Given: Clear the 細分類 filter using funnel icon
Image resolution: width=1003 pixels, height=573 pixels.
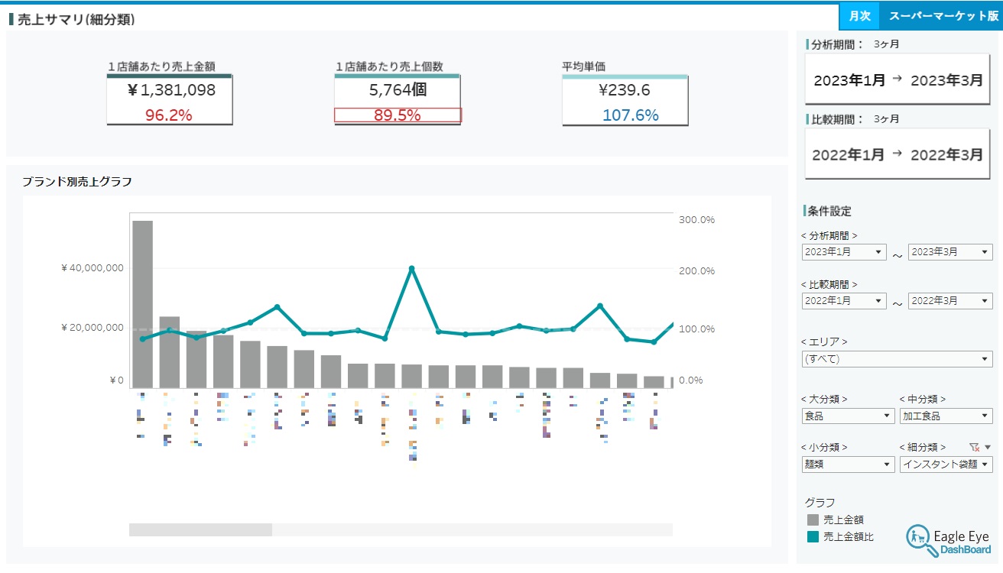Looking at the screenshot, I should (973, 448).
